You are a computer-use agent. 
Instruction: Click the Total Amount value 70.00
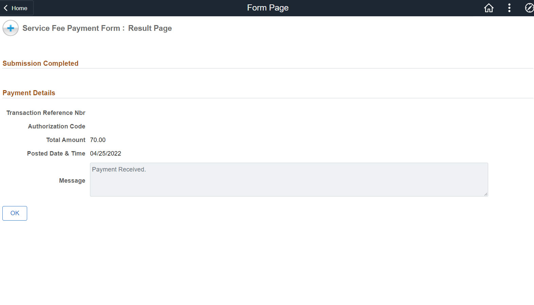click(98, 140)
